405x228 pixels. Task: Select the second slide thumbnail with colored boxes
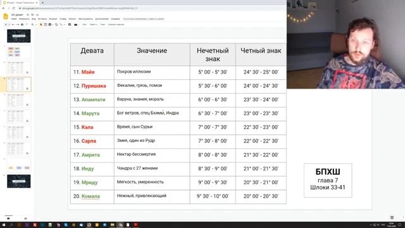click(x=18, y=52)
